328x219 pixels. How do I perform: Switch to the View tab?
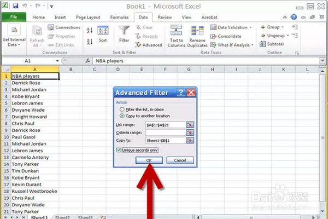pyautogui.click(x=186, y=17)
